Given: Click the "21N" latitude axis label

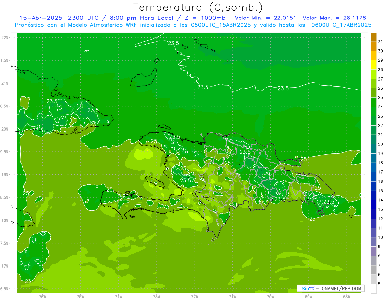Looking at the screenshot, I should (5, 83).
